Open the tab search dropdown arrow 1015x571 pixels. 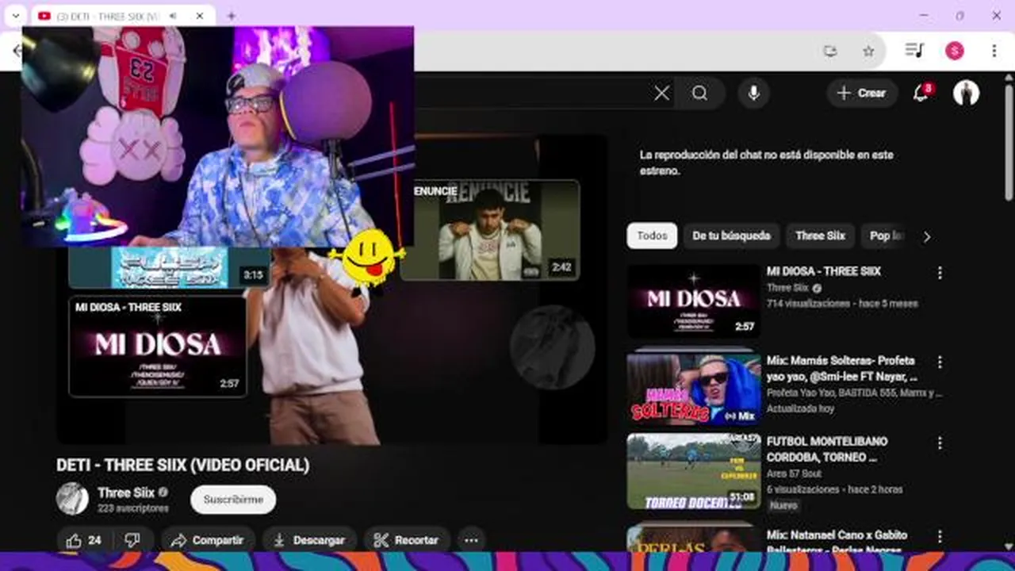[15, 16]
